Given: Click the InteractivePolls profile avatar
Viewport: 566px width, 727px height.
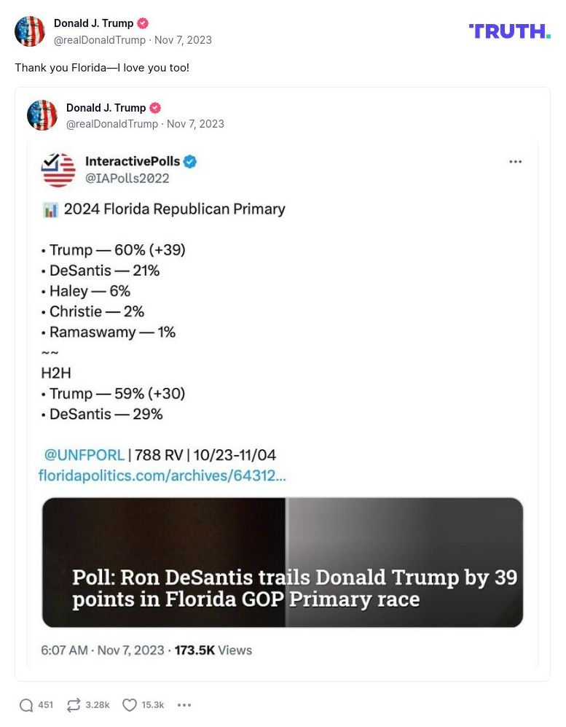Looking at the screenshot, I should click(58, 169).
